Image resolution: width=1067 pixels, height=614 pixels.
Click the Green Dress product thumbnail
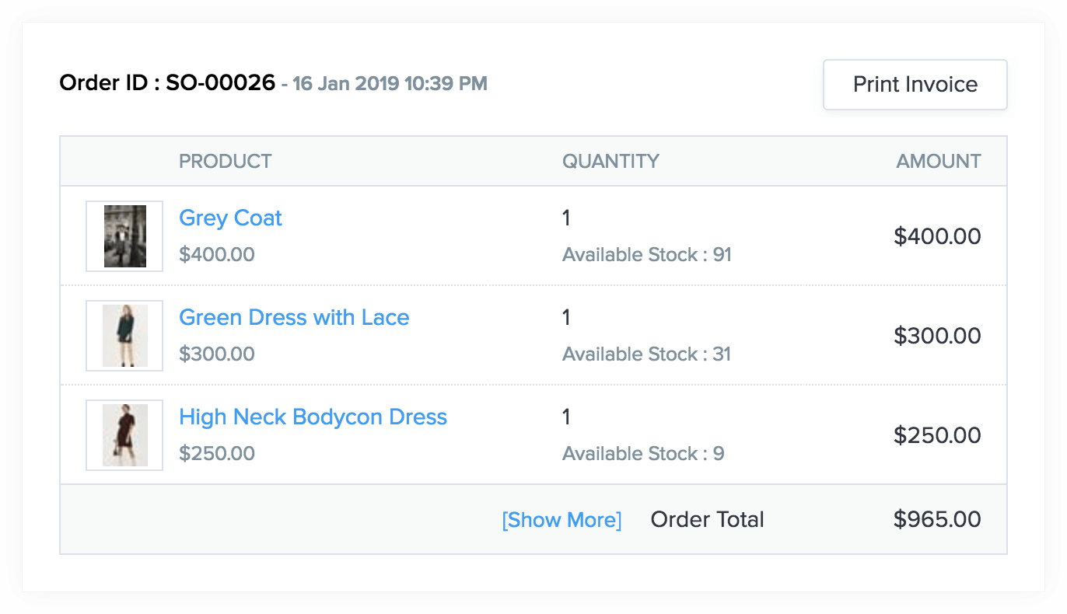coord(124,336)
